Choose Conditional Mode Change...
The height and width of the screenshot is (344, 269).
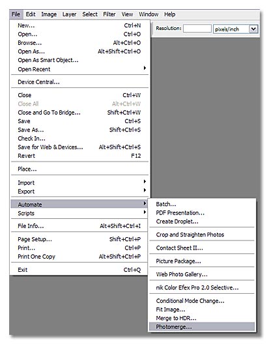[202, 301]
